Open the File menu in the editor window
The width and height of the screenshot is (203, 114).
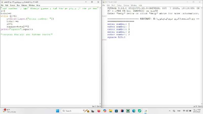tap(2, 5)
